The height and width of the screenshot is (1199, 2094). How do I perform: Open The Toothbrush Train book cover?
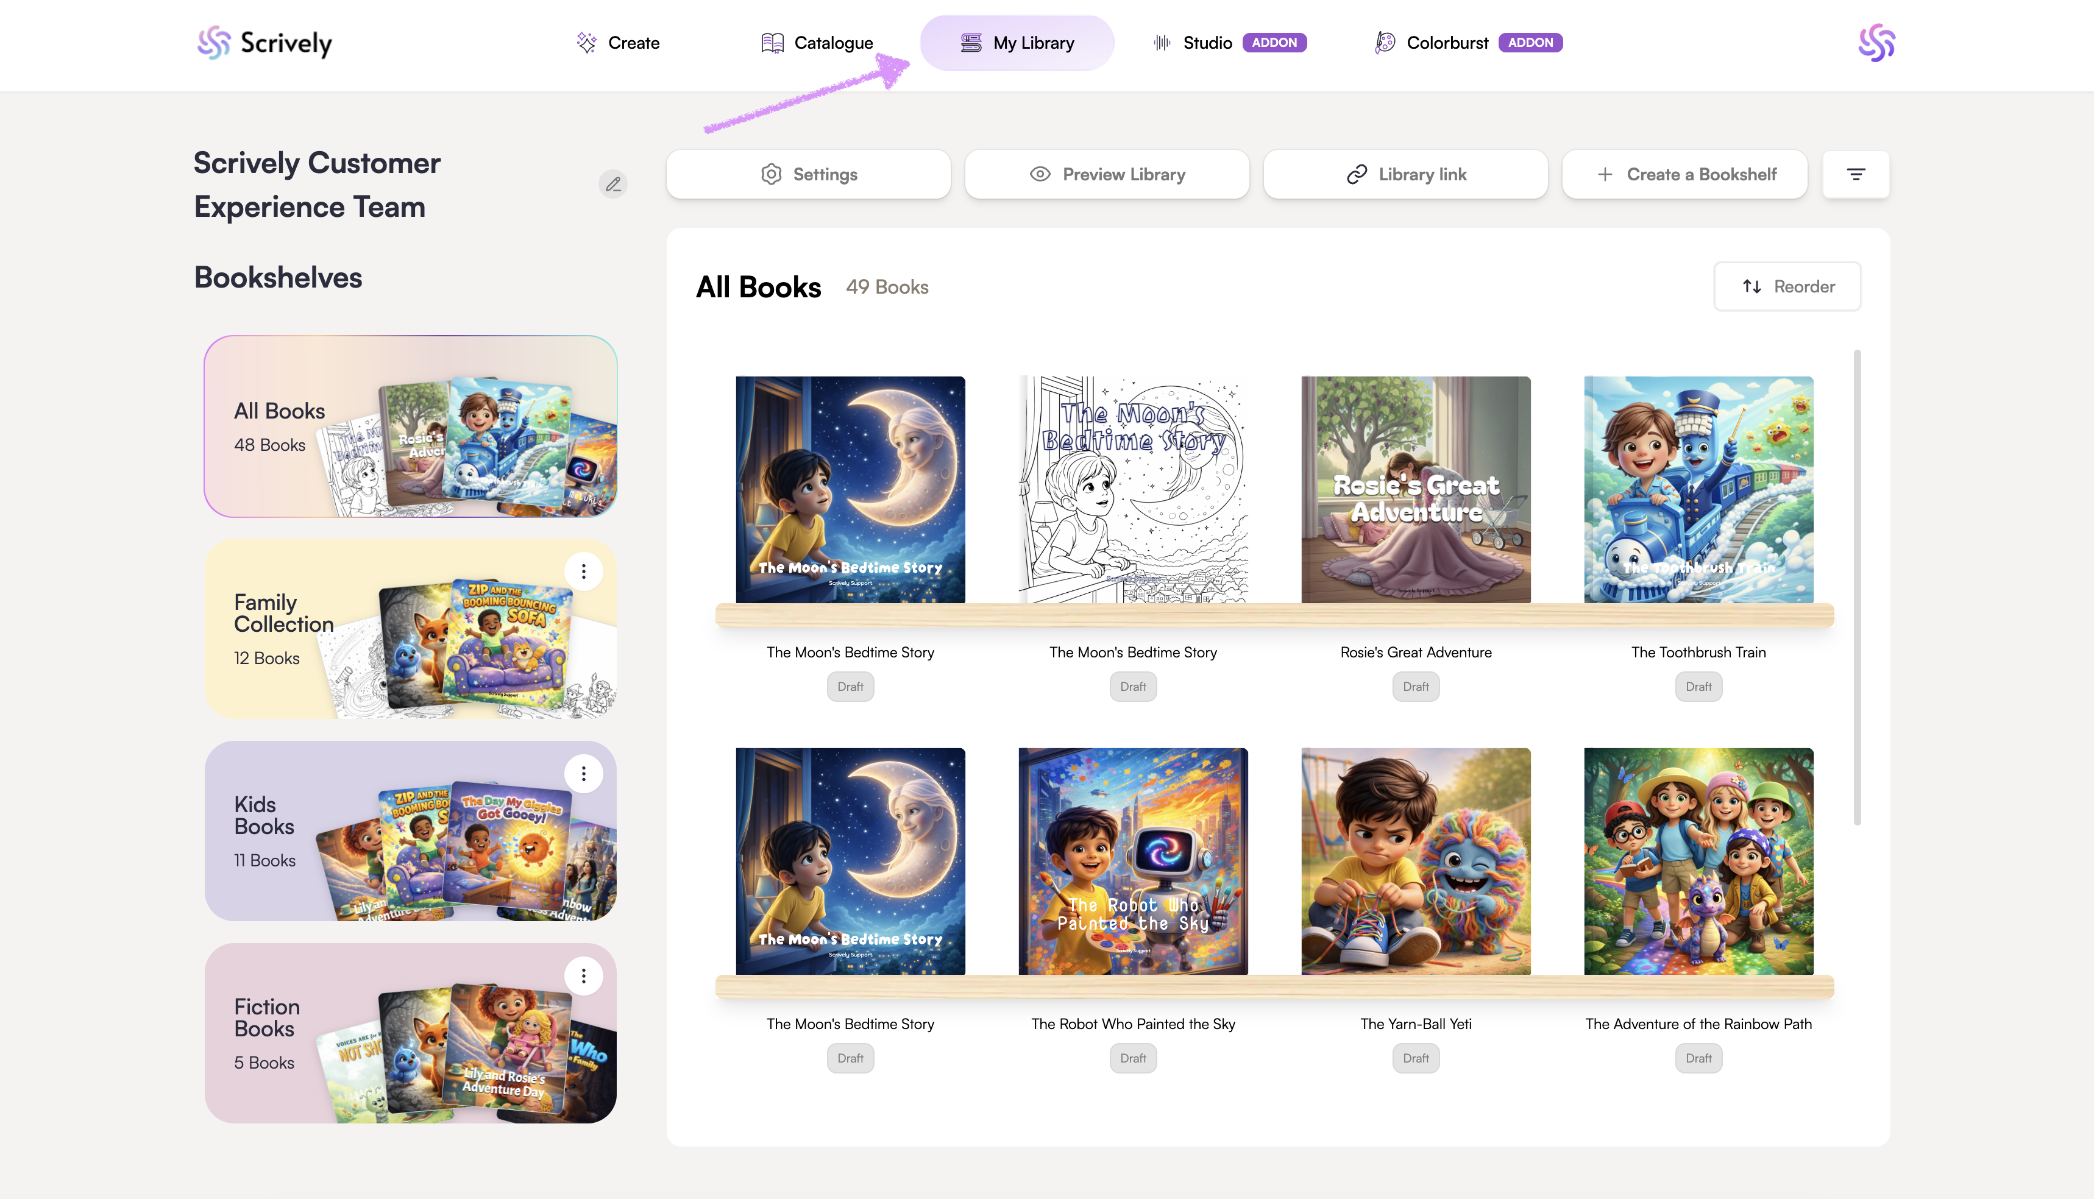pos(1698,490)
